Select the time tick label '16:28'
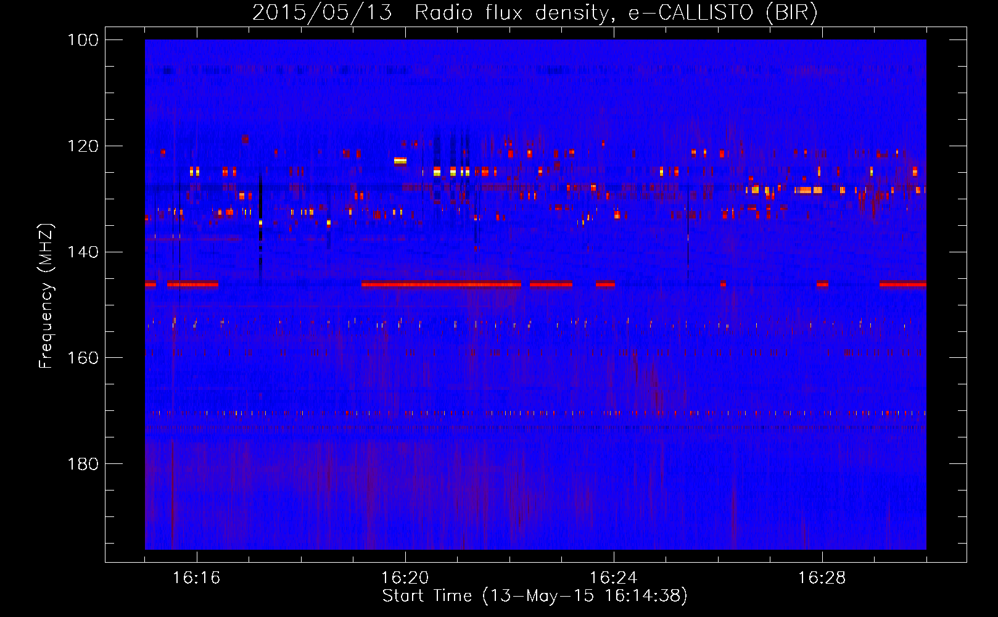Image resolution: width=998 pixels, height=617 pixels. 822,578
